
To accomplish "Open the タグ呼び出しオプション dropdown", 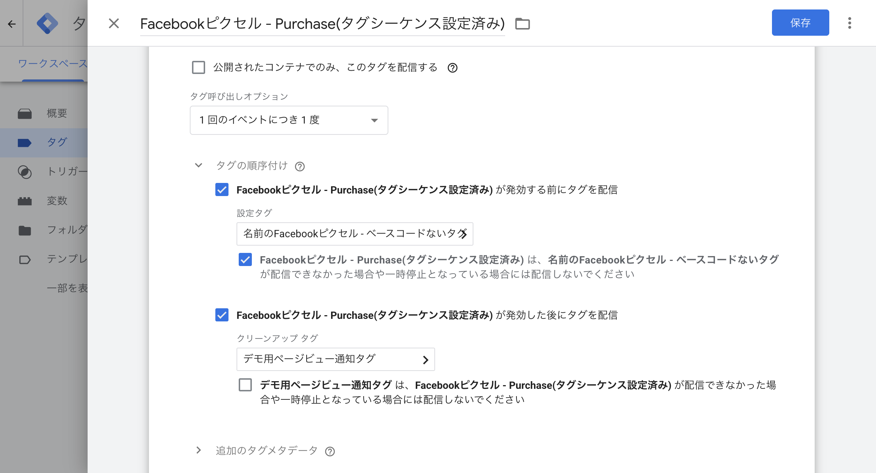I will (289, 120).
